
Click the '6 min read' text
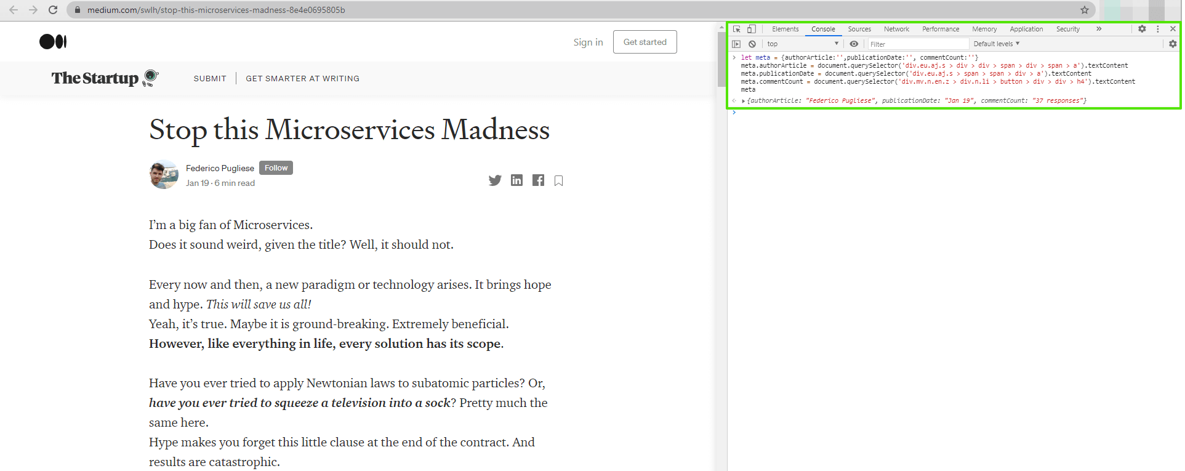(235, 183)
